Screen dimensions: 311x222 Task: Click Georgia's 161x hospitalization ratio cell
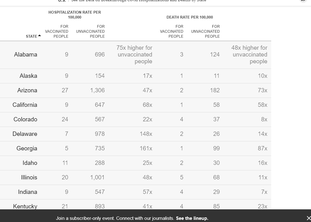pyautogui.click(x=146, y=149)
